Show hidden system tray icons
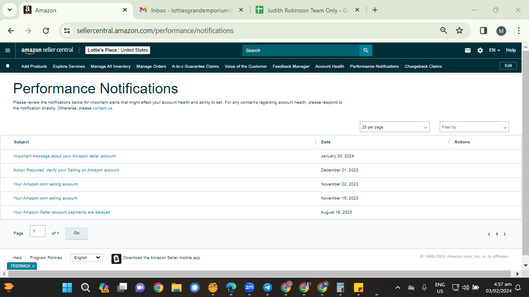 [398, 287]
